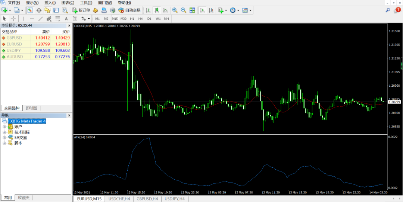The image size is (403, 202).
Task: Select the Fibonacci retracement tool
Action: click(x=57, y=19)
